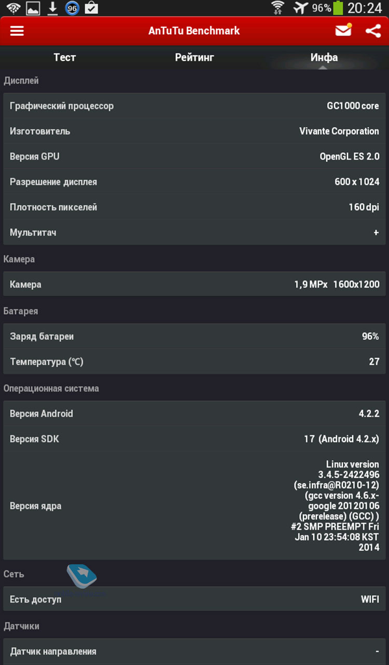The image size is (389, 665).
Task: Tap the picture notification icon
Action: [x=33, y=8]
